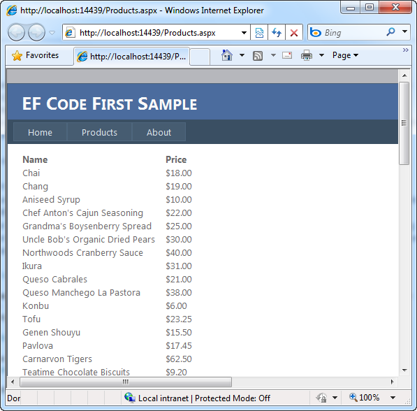417x411 pixels.
Task: Click the Bing search magnifier icon
Action: (390, 32)
